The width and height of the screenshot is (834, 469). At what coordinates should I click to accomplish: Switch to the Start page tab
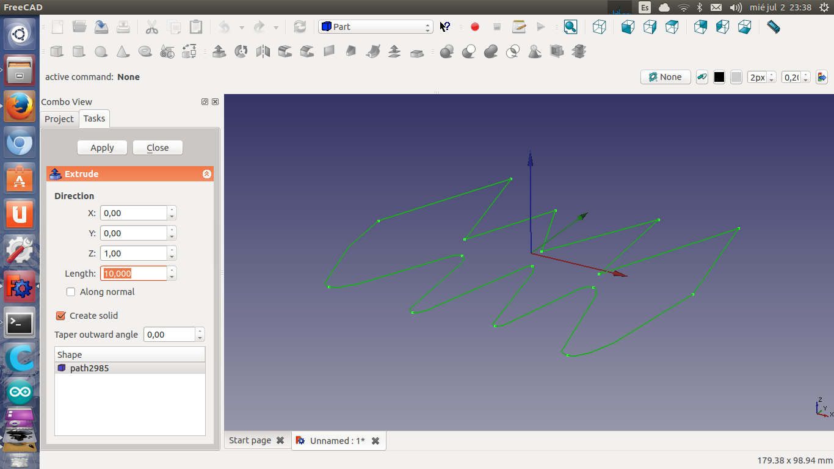(250, 440)
